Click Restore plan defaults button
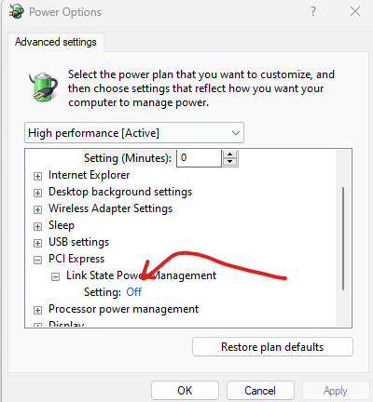Image resolution: width=373 pixels, height=402 pixels. coord(272,347)
